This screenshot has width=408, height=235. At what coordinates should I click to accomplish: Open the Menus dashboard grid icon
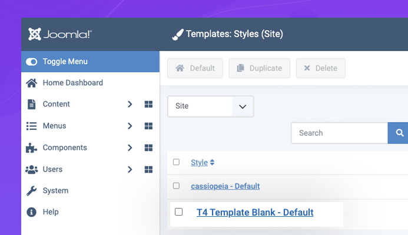point(148,126)
